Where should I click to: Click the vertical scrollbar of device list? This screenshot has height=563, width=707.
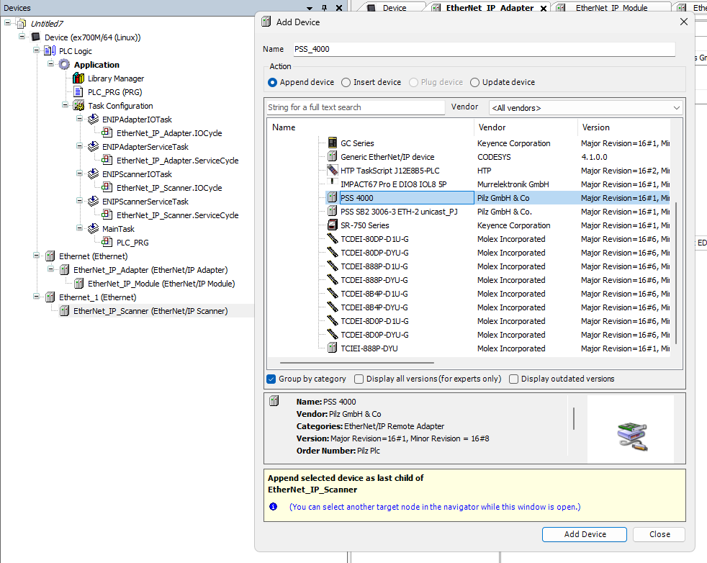click(x=676, y=274)
